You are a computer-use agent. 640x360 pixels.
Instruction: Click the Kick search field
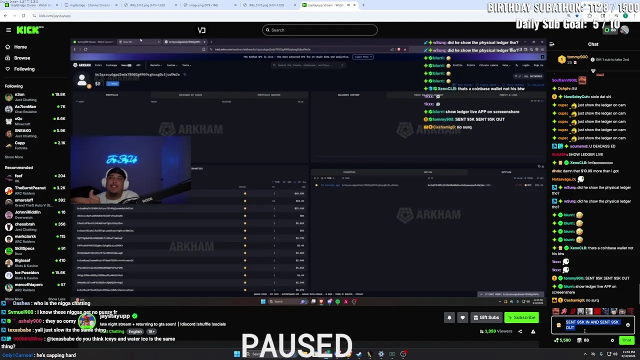(x=319, y=30)
